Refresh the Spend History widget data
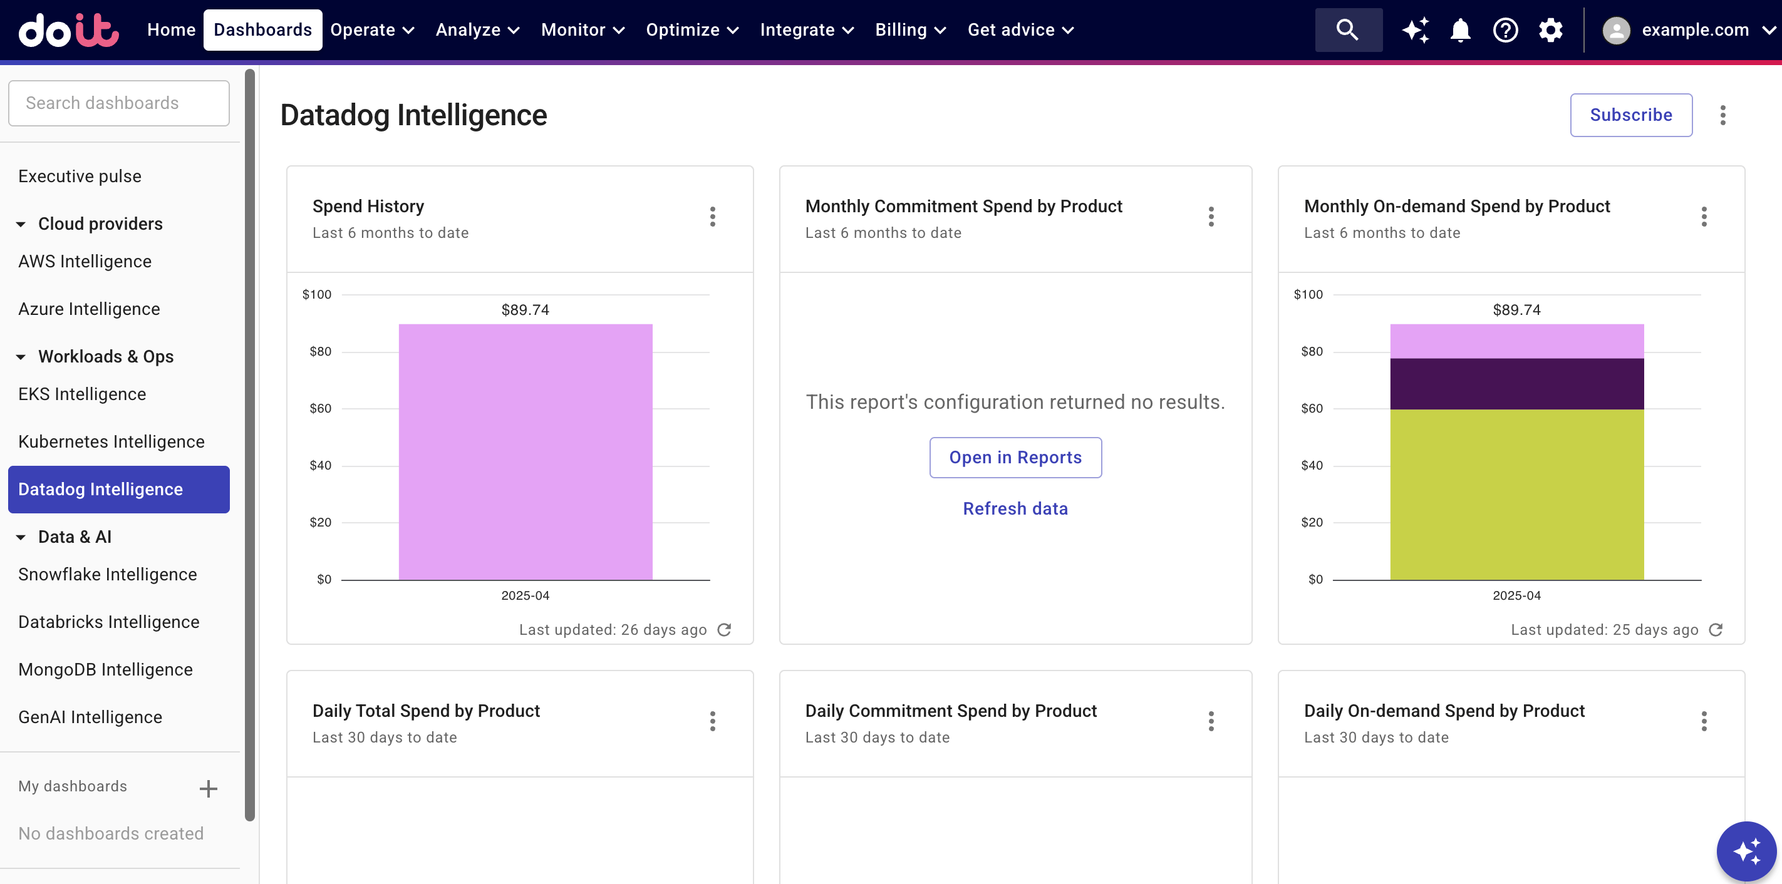Screen dimensions: 1782x884 tap(724, 629)
